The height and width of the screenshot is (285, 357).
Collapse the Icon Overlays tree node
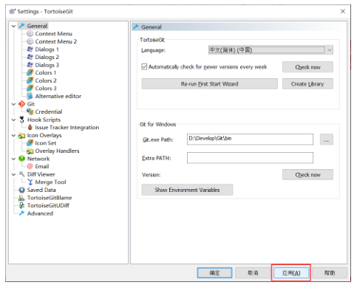[14, 135]
